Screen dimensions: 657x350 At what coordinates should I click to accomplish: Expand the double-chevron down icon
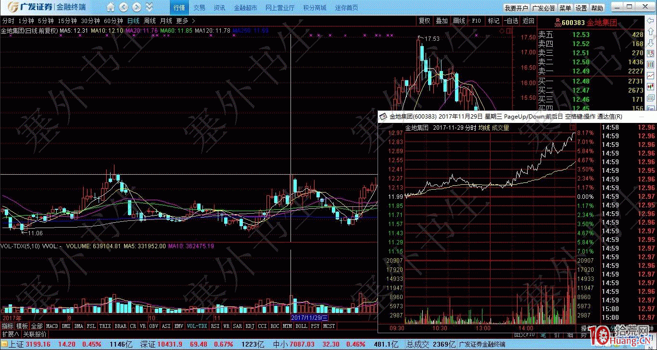pos(150,7)
